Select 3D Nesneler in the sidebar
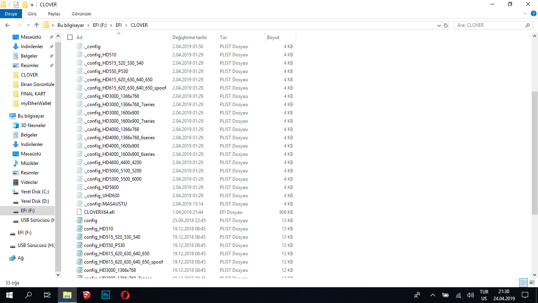The image size is (538, 303). pos(33,125)
